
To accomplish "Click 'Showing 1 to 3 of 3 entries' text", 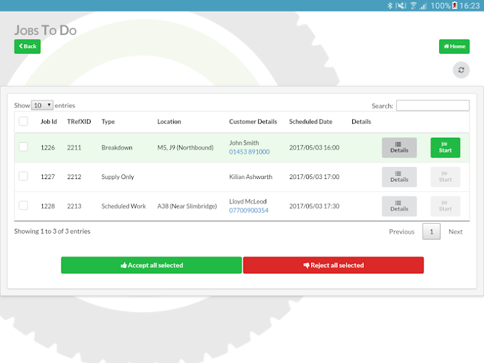I will click(52, 231).
